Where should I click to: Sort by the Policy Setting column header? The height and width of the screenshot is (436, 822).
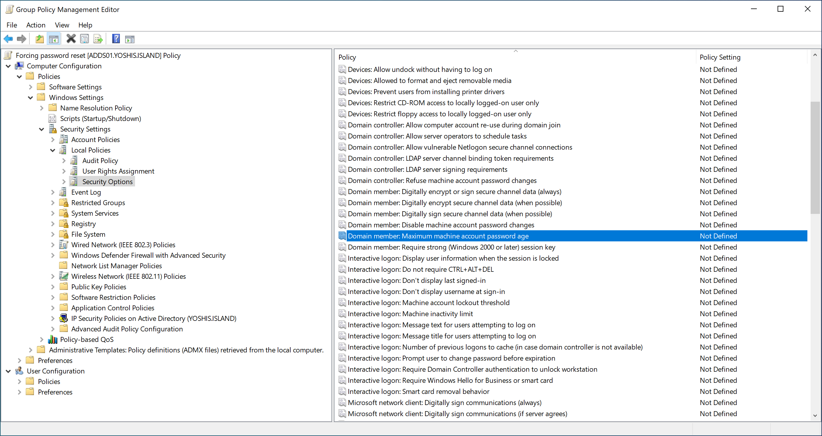click(720, 57)
